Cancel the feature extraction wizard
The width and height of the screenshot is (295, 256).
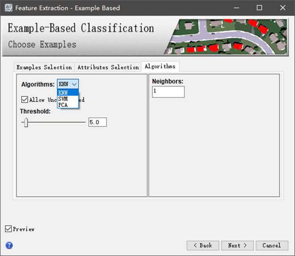[272, 245]
